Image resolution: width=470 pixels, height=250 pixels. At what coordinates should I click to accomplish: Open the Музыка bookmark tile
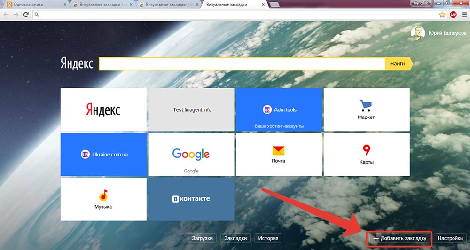[103, 199]
